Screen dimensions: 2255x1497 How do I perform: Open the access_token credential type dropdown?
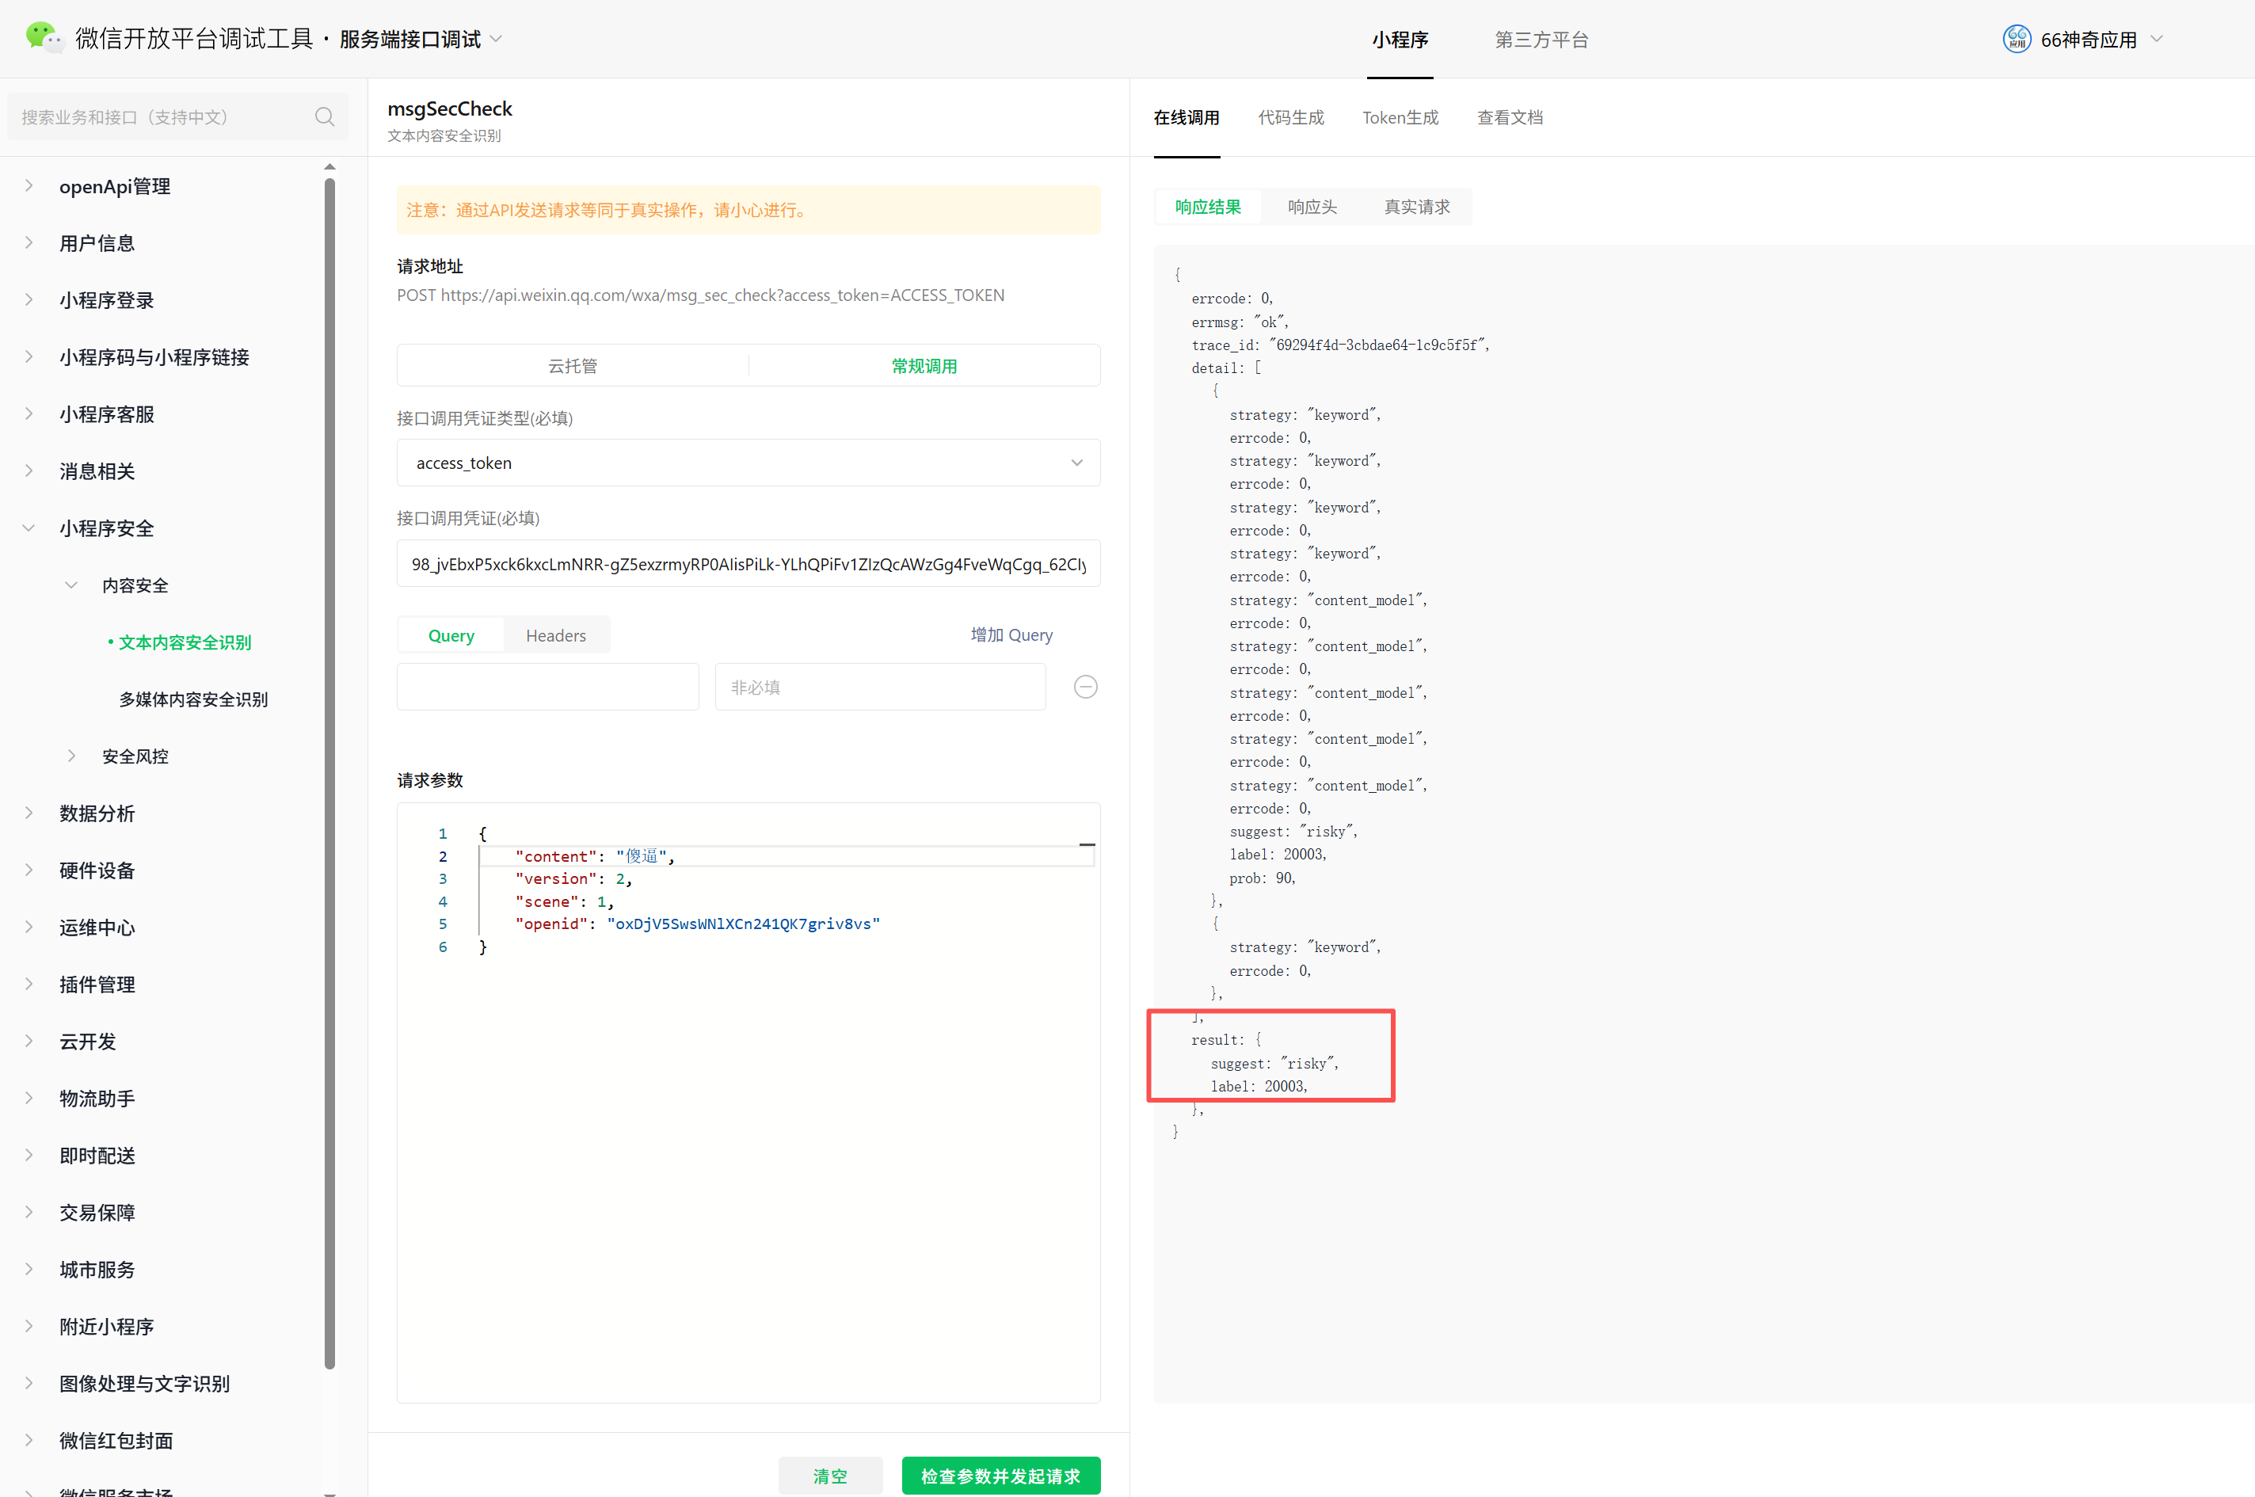[x=748, y=463]
